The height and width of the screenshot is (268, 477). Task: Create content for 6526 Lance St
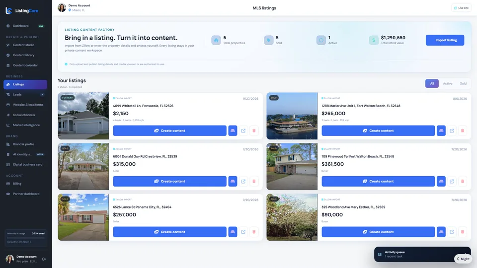(x=170, y=232)
